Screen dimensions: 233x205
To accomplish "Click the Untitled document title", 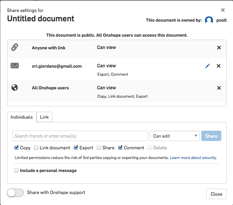I will tap(41, 19).
